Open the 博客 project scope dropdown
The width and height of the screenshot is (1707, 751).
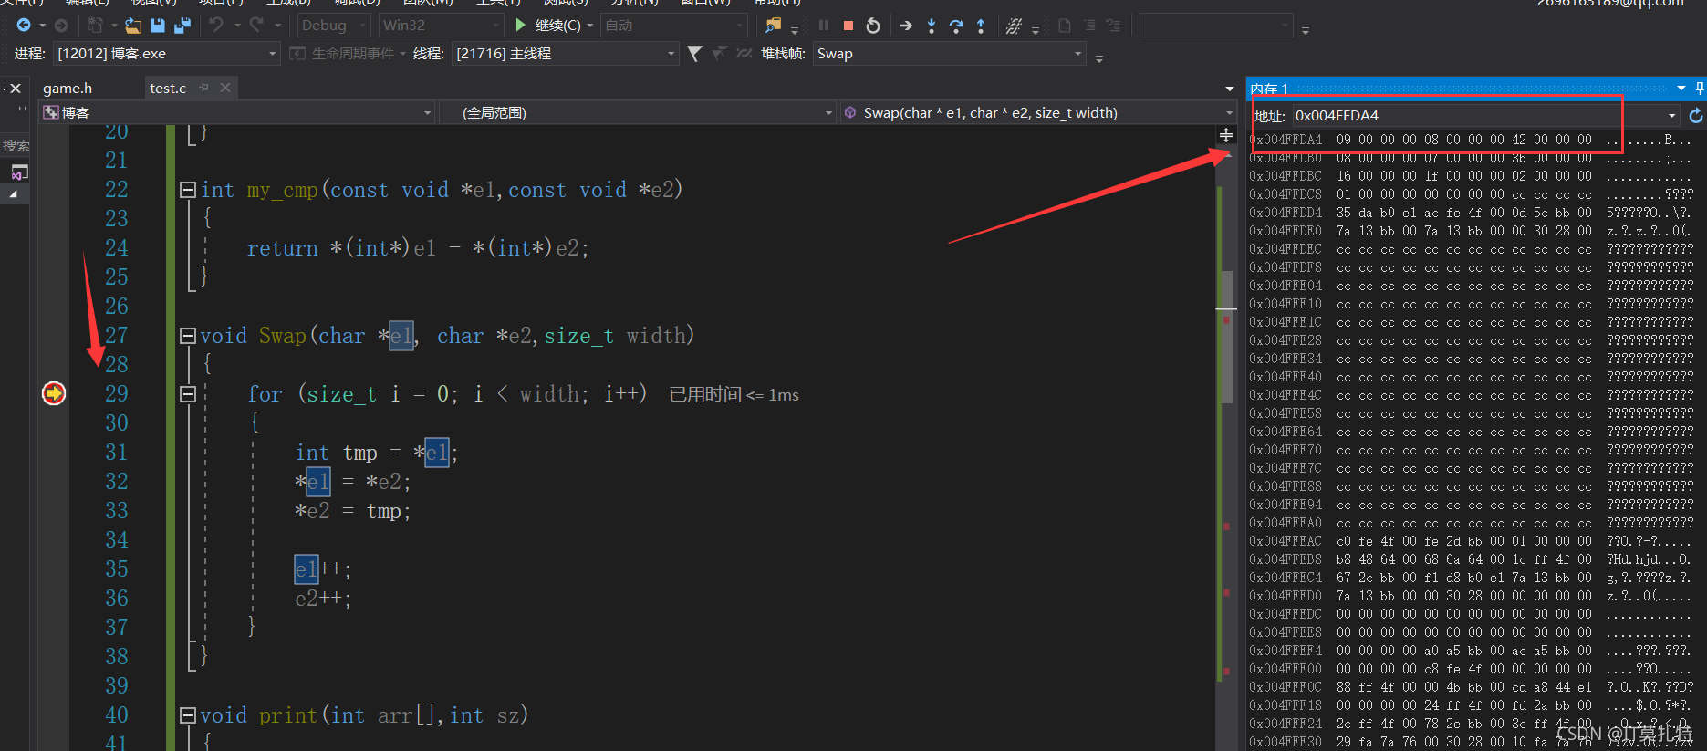(x=237, y=113)
